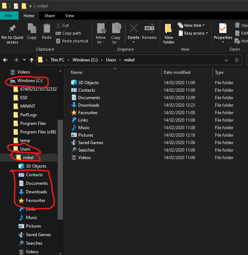This screenshot has height=255, width=248.
Task: Click the Up one level arrow
Action: 32,60
